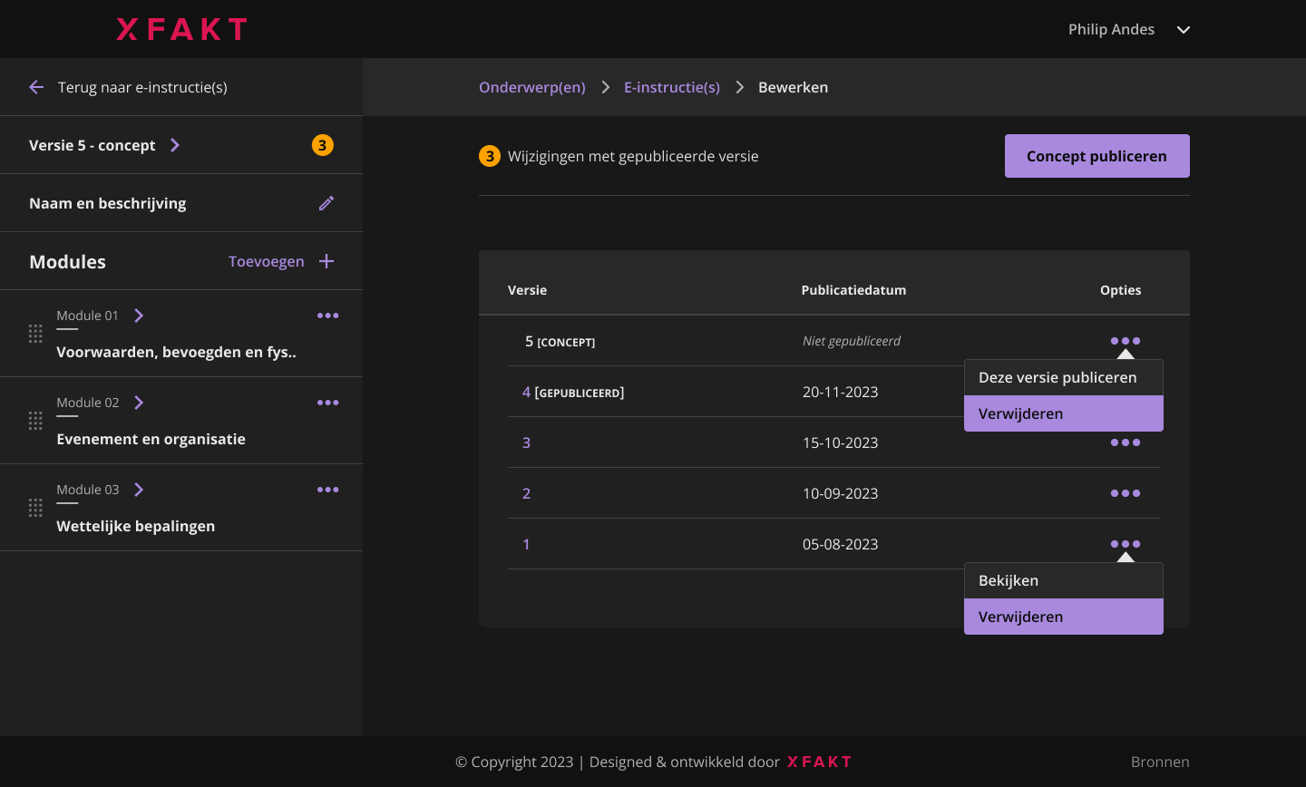Expand Module 01 using its chevron
Image resolution: width=1306 pixels, height=787 pixels.
click(139, 316)
